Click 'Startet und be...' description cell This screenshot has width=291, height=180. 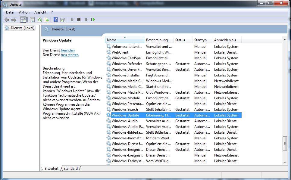[159, 87]
